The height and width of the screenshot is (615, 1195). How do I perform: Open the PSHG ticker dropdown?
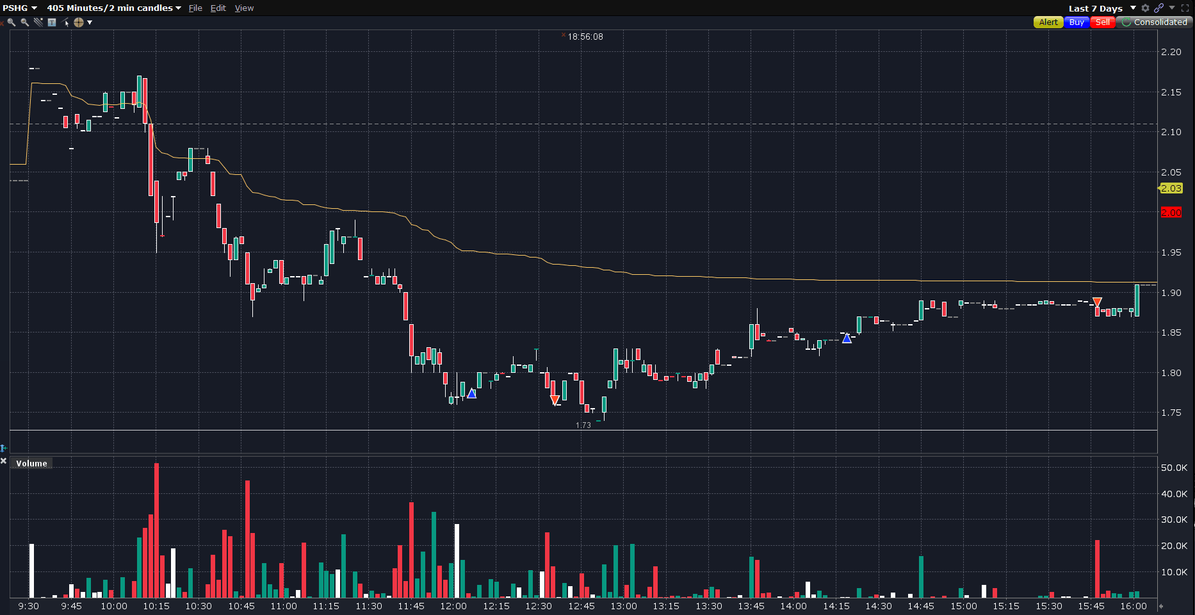[x=20, y=8]
